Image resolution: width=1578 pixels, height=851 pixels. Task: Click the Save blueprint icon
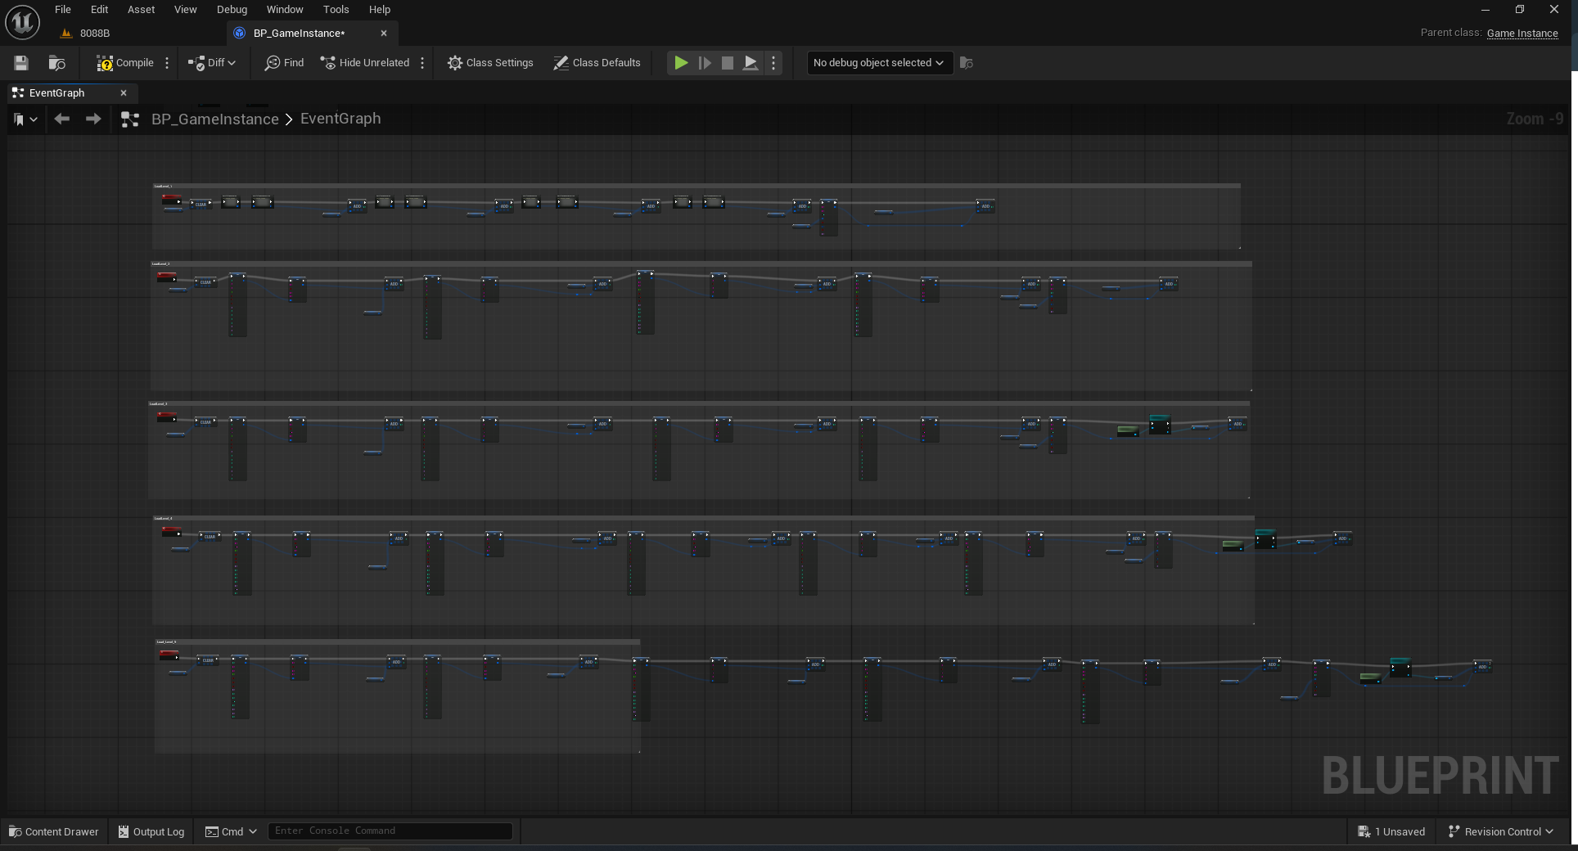[21, 63]
